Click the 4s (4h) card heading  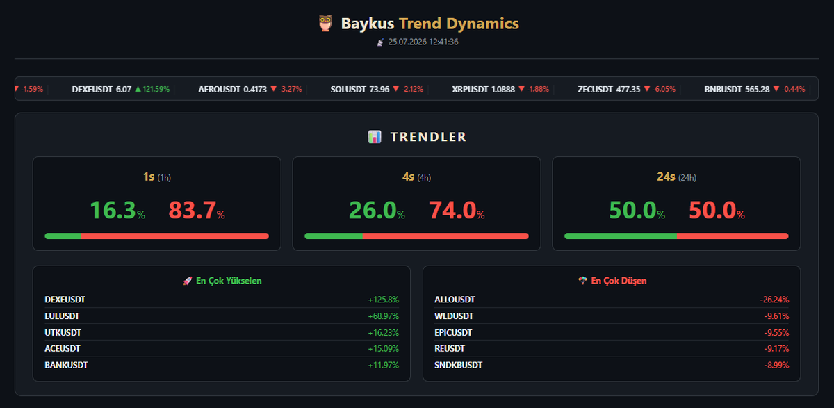click(x=416, y=177)
